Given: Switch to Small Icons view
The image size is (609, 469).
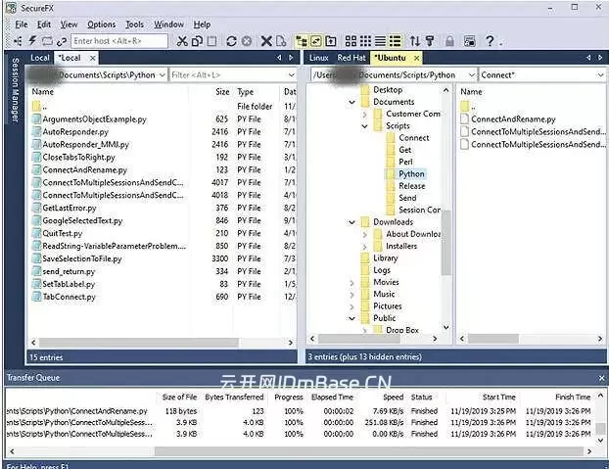Looking at the screenshot, I should click(x=365, y=41).
